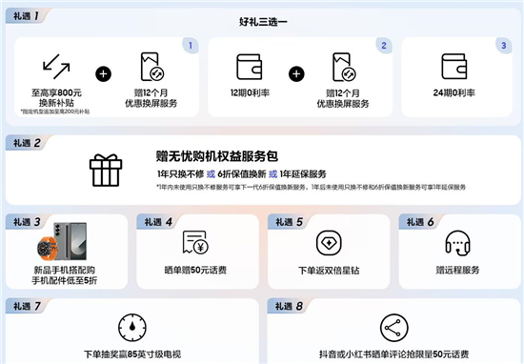Viewport: 524px width, 364px height.
Task: Click the 礼遇 5 label tab
Action: point(290,222)
